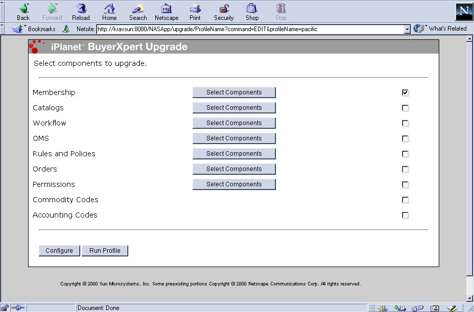Open What's Related panel

click(440, 29)
